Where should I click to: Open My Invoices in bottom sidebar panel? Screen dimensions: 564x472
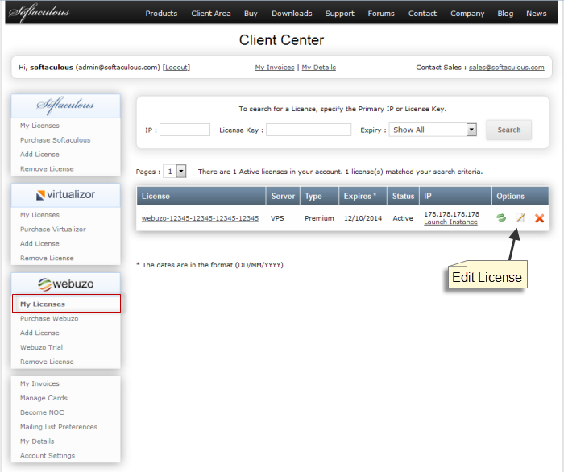(x=39, y=383)
